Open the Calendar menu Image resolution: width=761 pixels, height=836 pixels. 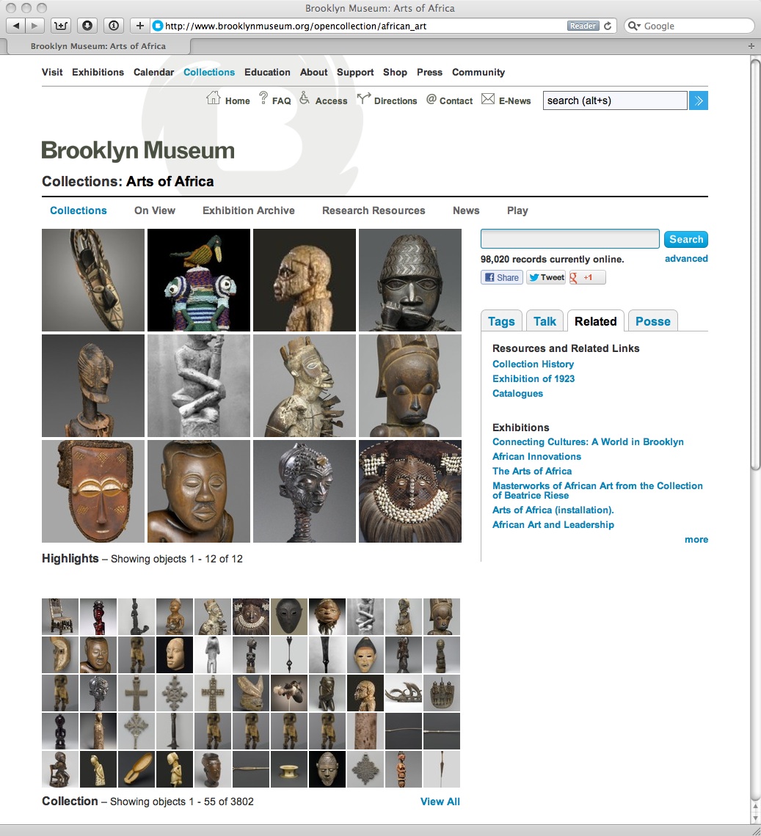tap(153, 72)
